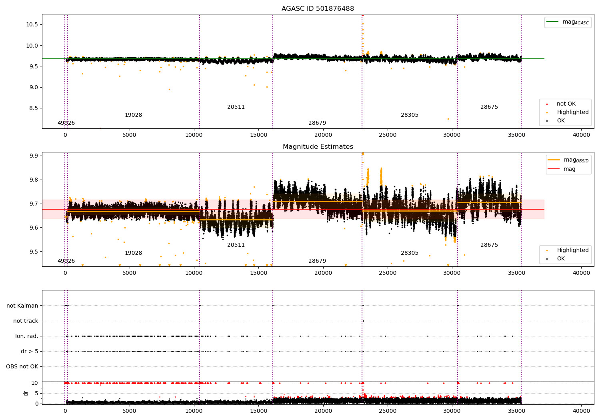This screenshot has width=600, height=420.
Task: Click the red 'mag' legend entry
Action: (x=562, y=169)
